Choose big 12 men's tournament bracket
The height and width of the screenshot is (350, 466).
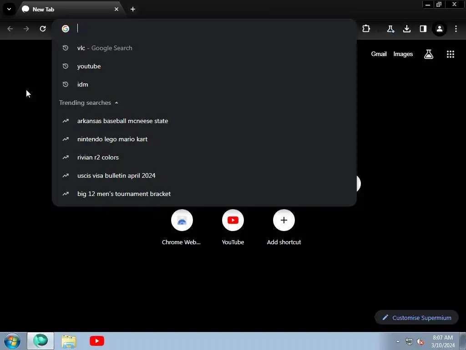point(204,194)
